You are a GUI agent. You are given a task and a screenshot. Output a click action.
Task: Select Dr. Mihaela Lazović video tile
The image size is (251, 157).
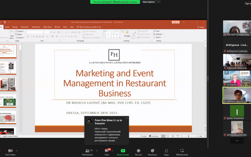(x=237, y=95)
